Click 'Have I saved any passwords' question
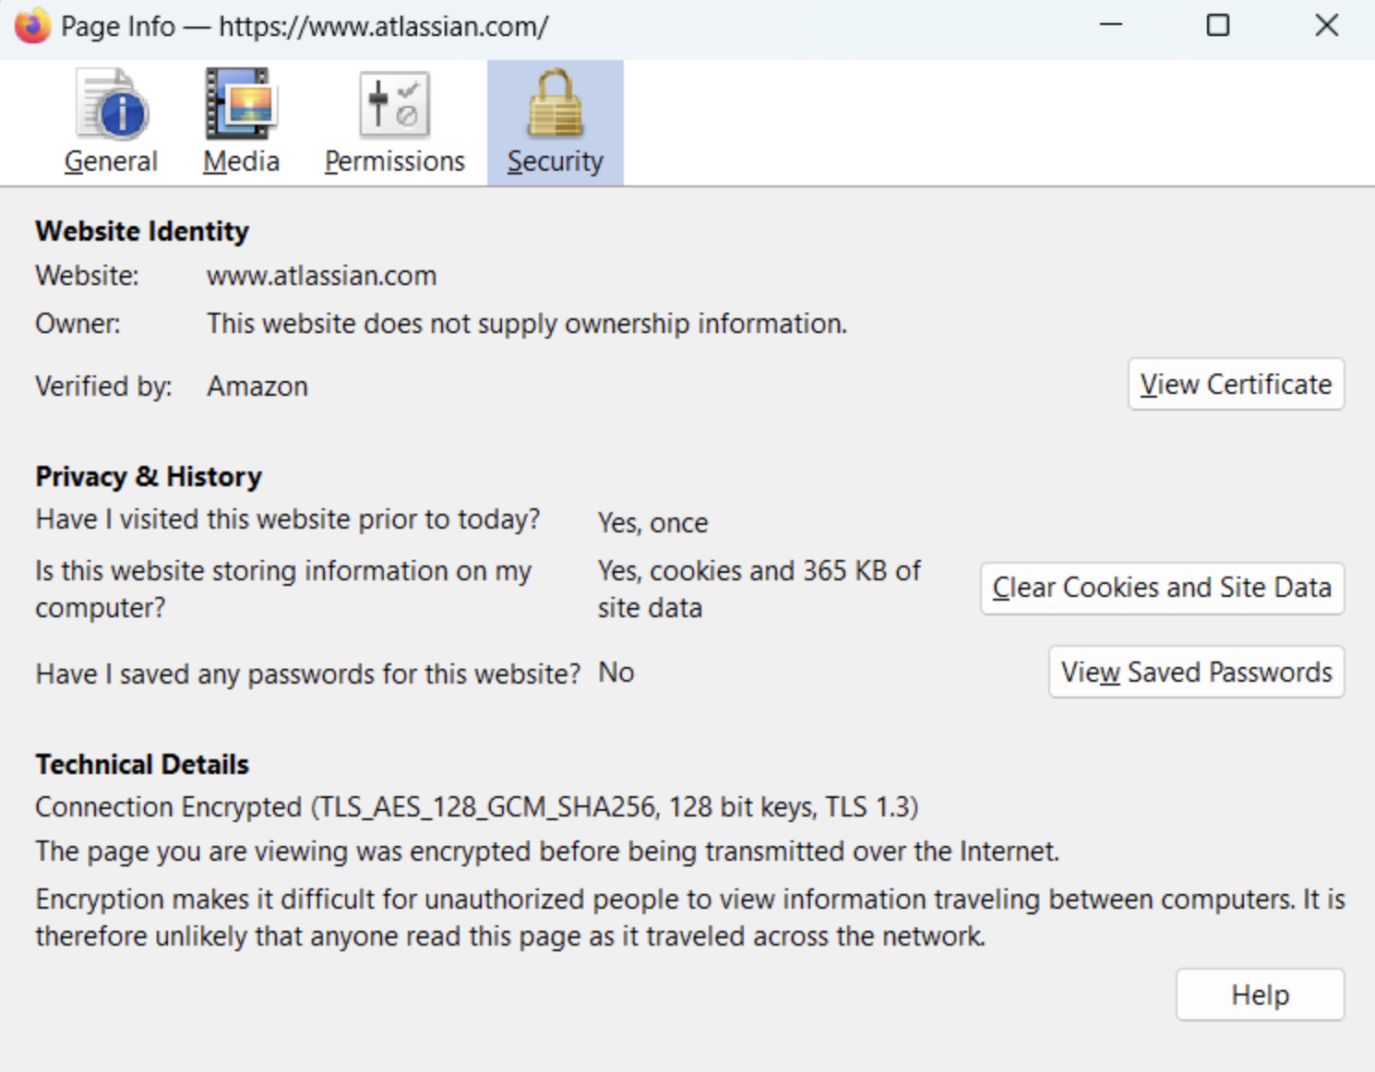This screenshot has width=1375, height=1072. click(x=308, y=674)
